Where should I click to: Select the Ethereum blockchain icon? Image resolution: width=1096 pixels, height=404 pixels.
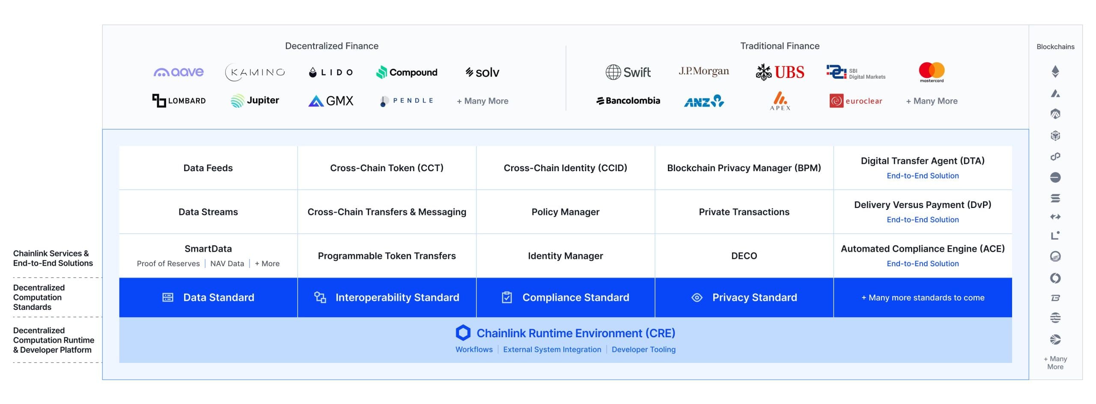point(1055,71)
